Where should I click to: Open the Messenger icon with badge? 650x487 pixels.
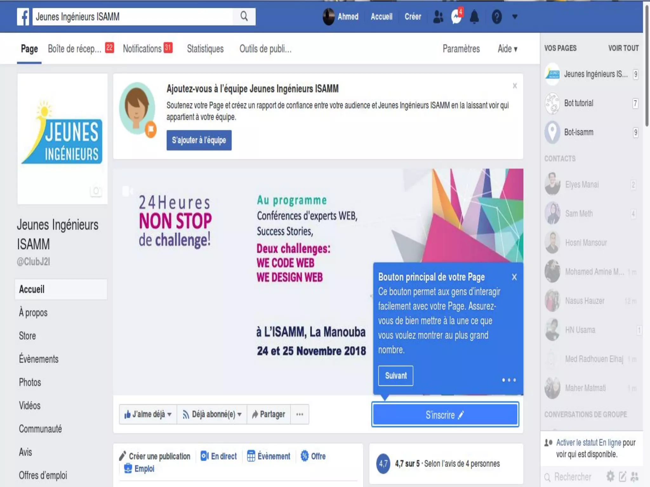point(456,17)
